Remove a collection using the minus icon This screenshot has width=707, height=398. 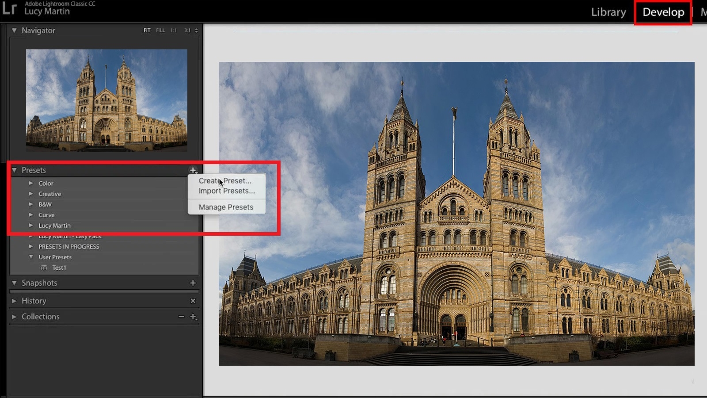[181, 317]
